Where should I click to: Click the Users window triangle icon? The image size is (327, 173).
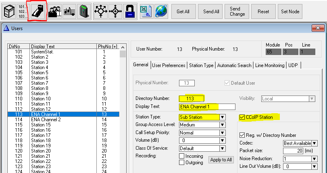pos(6,28)
